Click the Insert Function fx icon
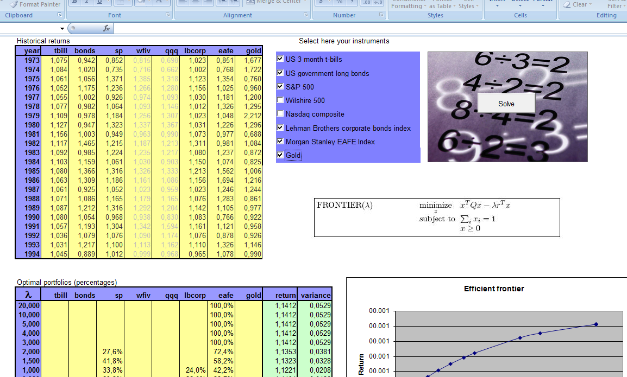Image resolution: width=627 pixels, height=377 pixels. [106, 28]
